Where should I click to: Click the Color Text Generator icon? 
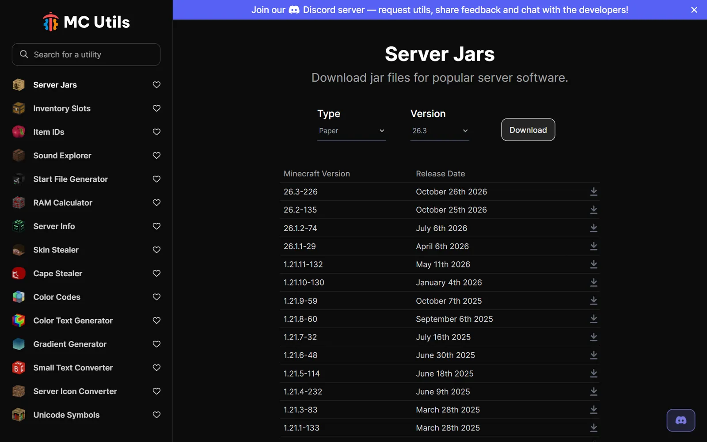(x=19, y=320)
